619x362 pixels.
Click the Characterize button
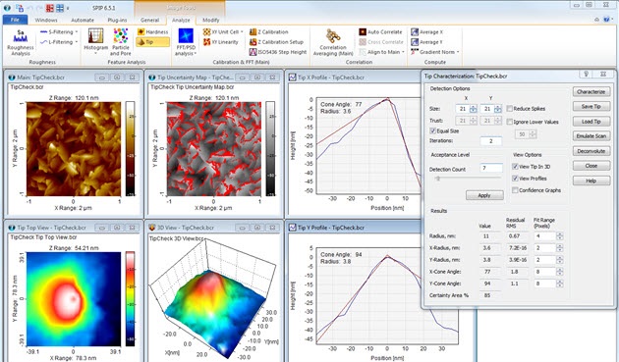click(591, 91)
